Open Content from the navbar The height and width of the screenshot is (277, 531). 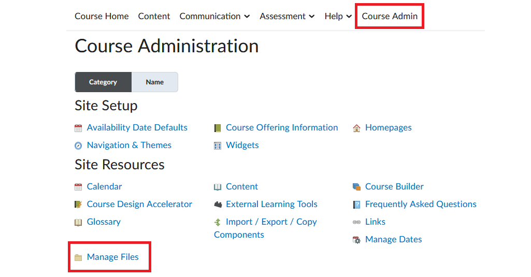(154, 16)
